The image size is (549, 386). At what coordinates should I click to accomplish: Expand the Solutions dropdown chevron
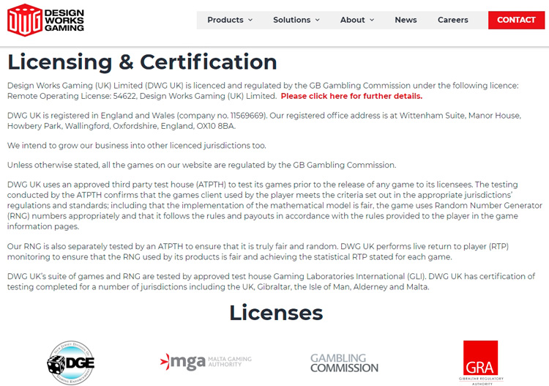[x=317, y=21]
